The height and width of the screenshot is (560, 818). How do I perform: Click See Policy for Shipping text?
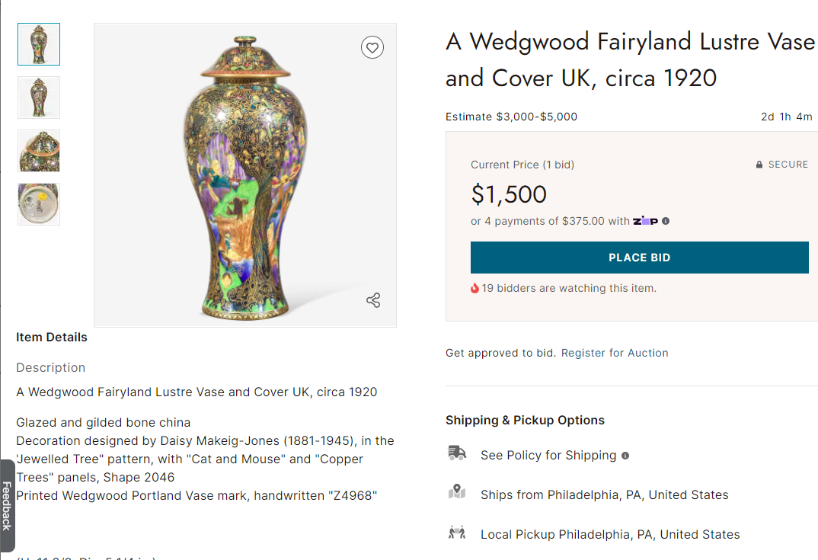(x=548, y=456)
